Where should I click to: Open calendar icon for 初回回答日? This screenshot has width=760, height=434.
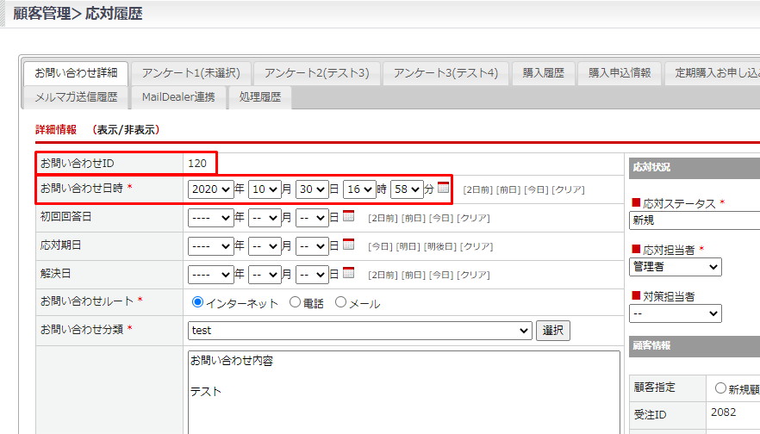click(349, 216)
